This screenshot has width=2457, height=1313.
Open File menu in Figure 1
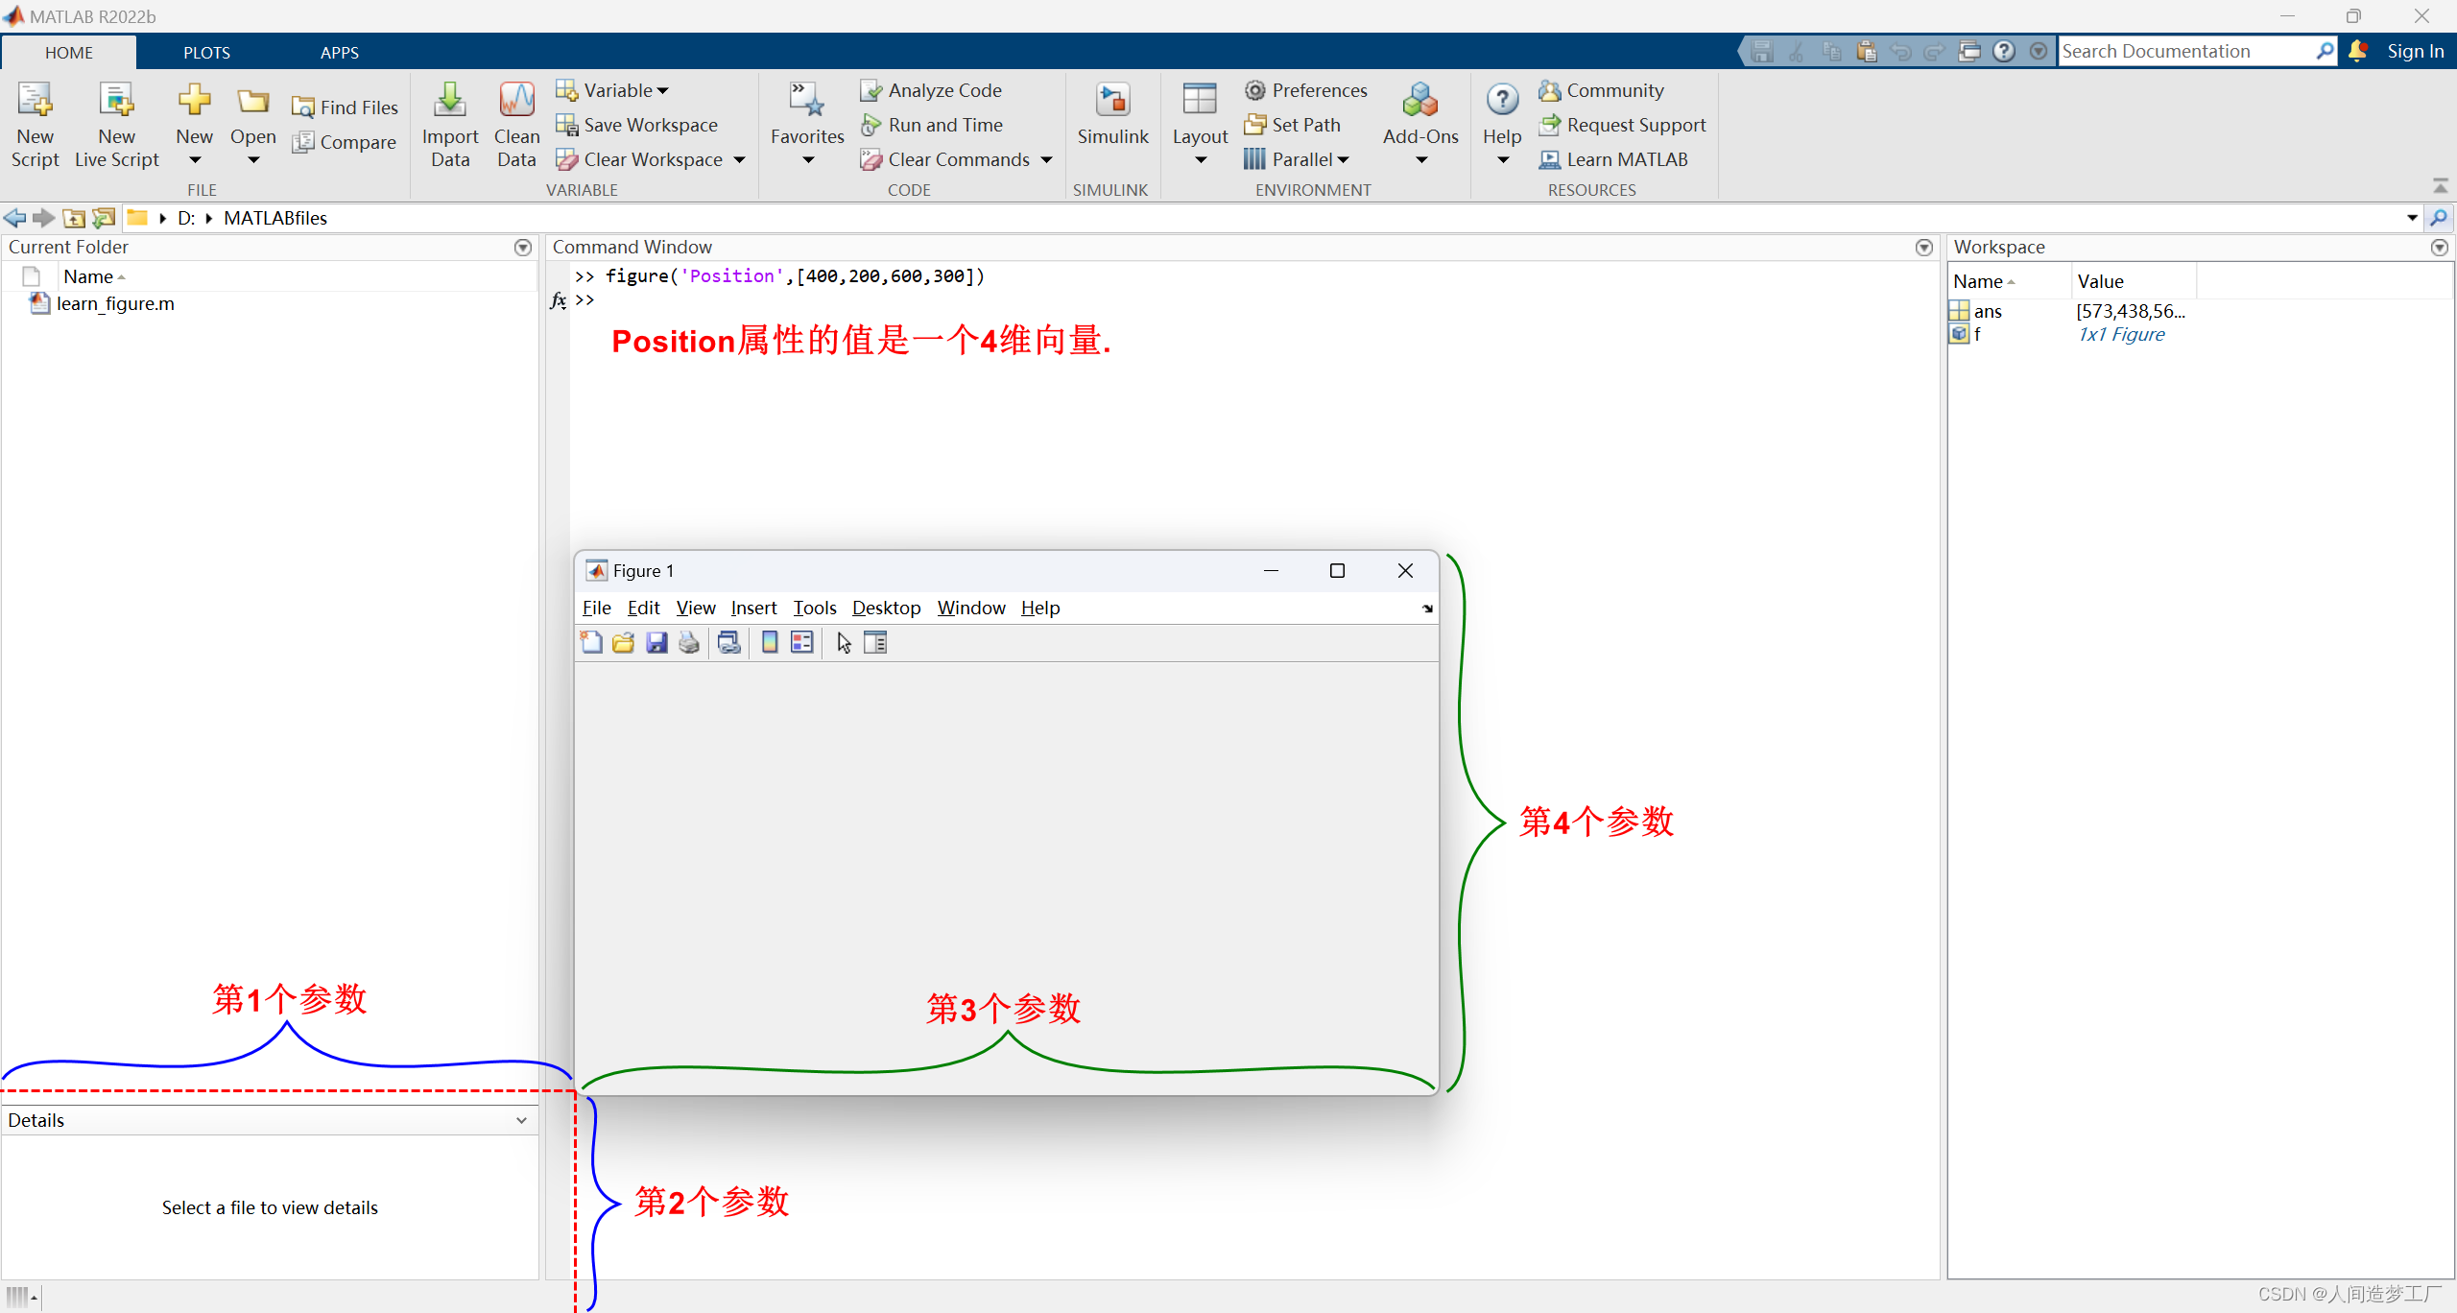coord(596,608)
